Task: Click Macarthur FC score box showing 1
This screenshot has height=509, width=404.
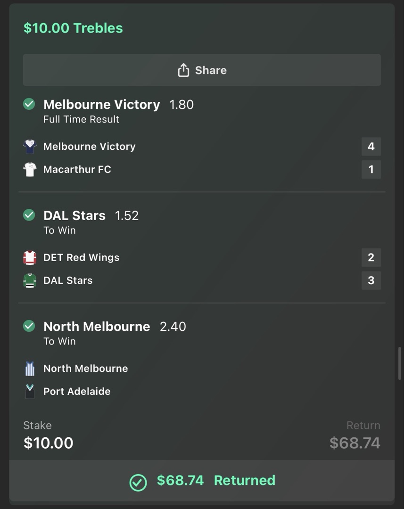Action: pos(371,169)
